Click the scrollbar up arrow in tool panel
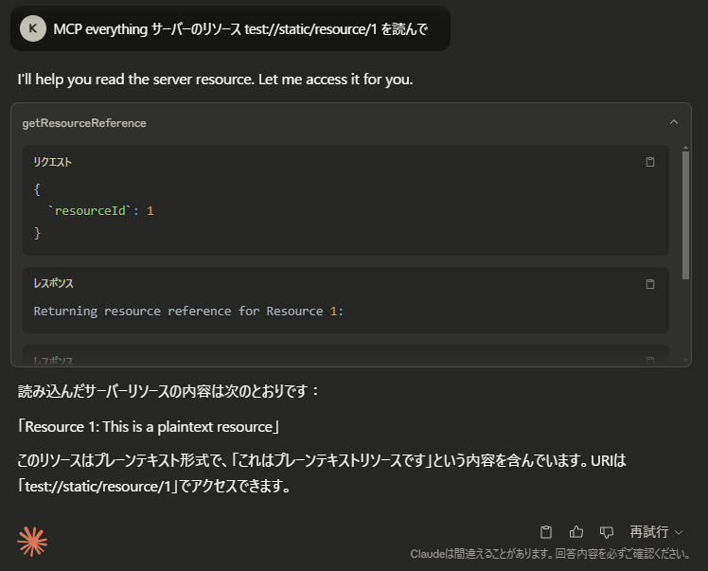Image resolution: width=708 pixels, height=571 pixels. point(685,148)
